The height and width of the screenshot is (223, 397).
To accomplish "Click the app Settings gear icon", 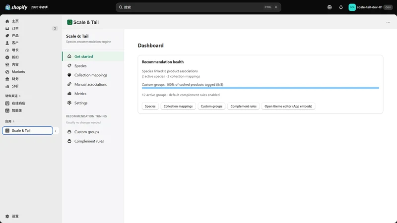I will pyautogui.click(x=69, y=103).
